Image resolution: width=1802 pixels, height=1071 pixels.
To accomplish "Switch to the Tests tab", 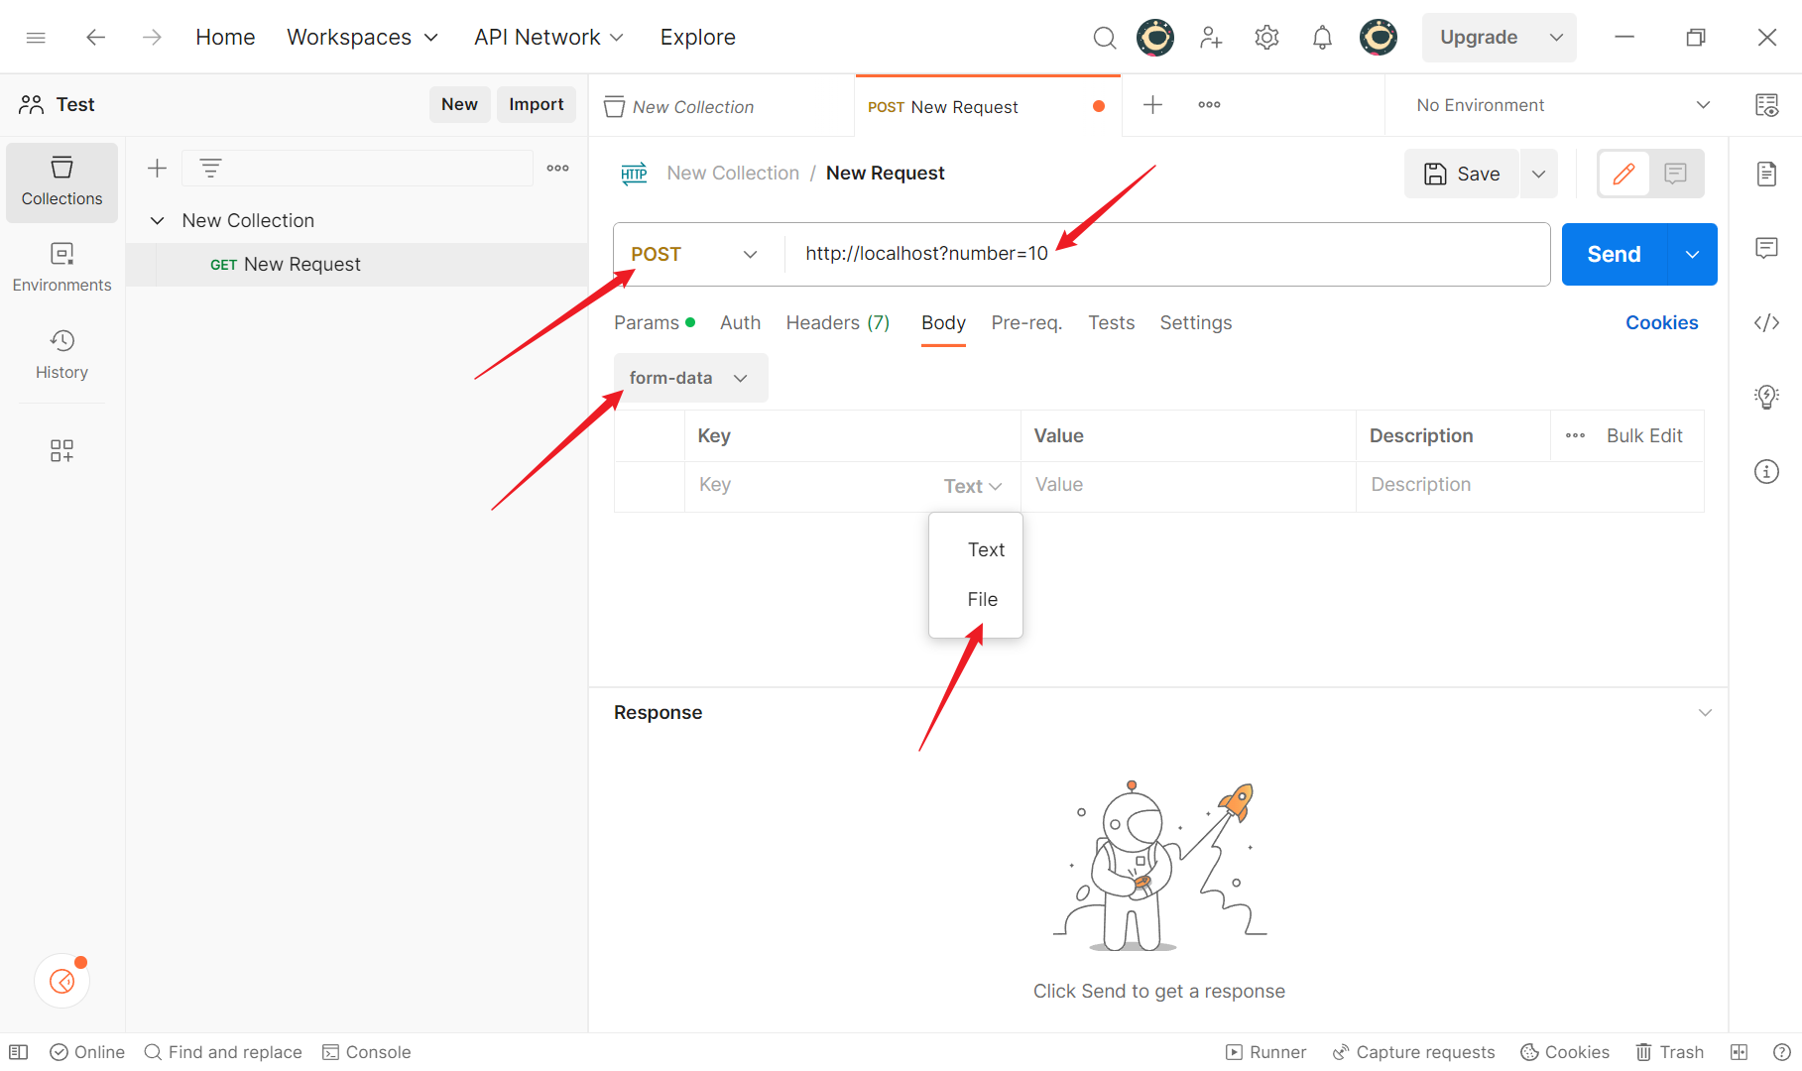I will pyautogui.click(x=1111, y=323).
